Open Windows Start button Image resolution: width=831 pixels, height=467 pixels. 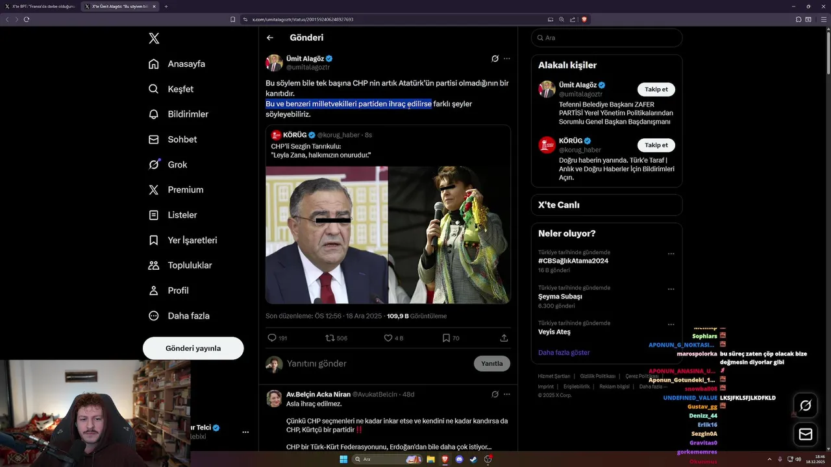(343, 459)
